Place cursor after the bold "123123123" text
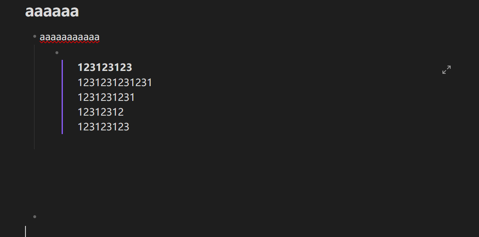The height and width of the screenshot is (237, 479). coord(133,68)
